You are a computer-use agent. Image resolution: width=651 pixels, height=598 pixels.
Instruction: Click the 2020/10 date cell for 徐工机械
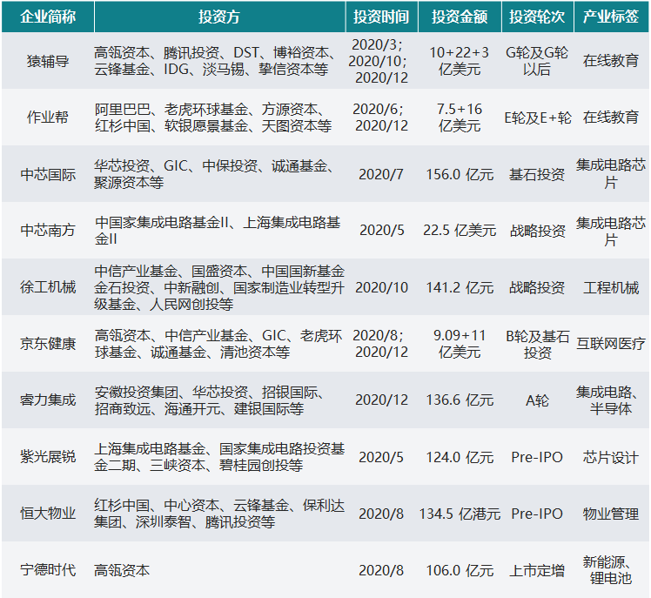pyautogui.click(x=381, y=287)
